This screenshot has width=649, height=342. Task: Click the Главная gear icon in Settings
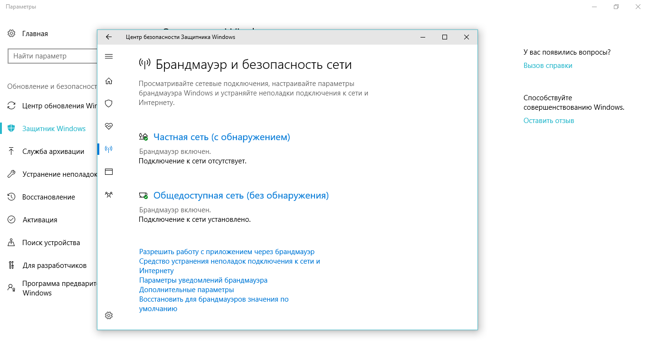pyautogui.click(x=11, y=34)
